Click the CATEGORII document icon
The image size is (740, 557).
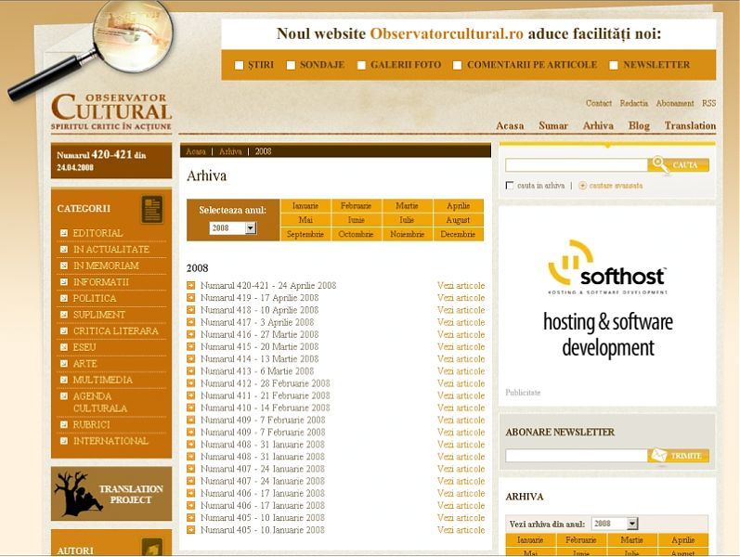152,209
